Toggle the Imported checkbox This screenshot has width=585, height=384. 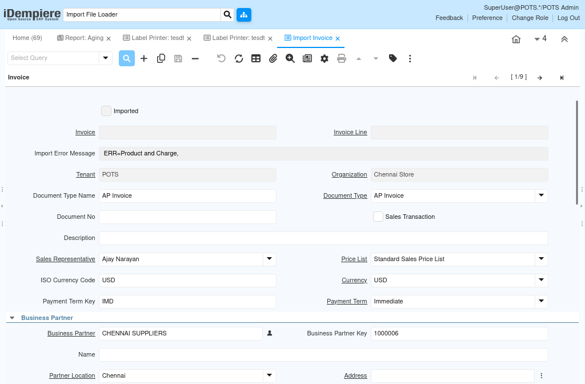[106, 111]
